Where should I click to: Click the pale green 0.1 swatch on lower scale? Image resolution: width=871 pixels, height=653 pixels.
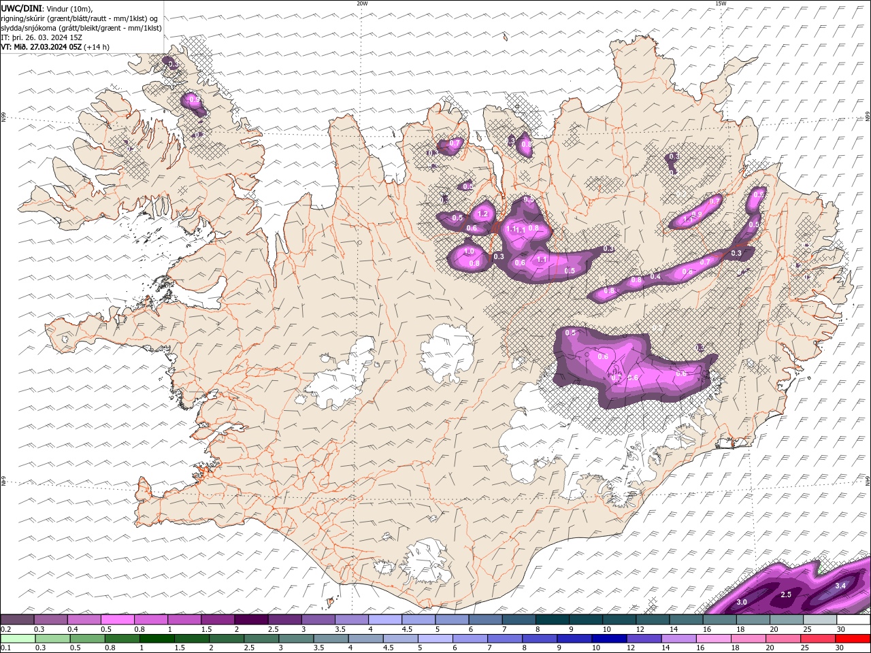click(x=17, y=639)
